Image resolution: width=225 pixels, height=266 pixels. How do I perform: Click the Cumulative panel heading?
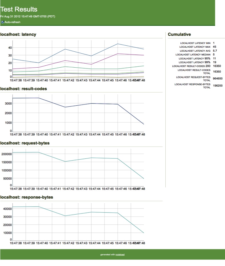pos(179,35)
